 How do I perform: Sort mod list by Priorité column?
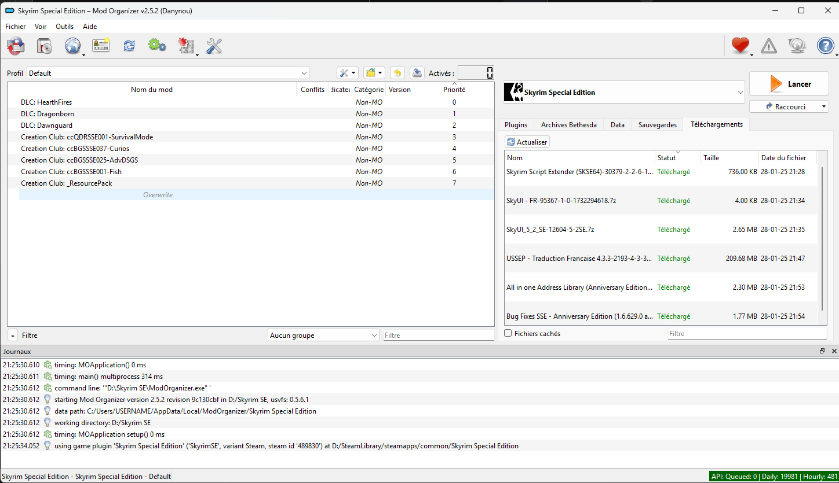[454, 90]
